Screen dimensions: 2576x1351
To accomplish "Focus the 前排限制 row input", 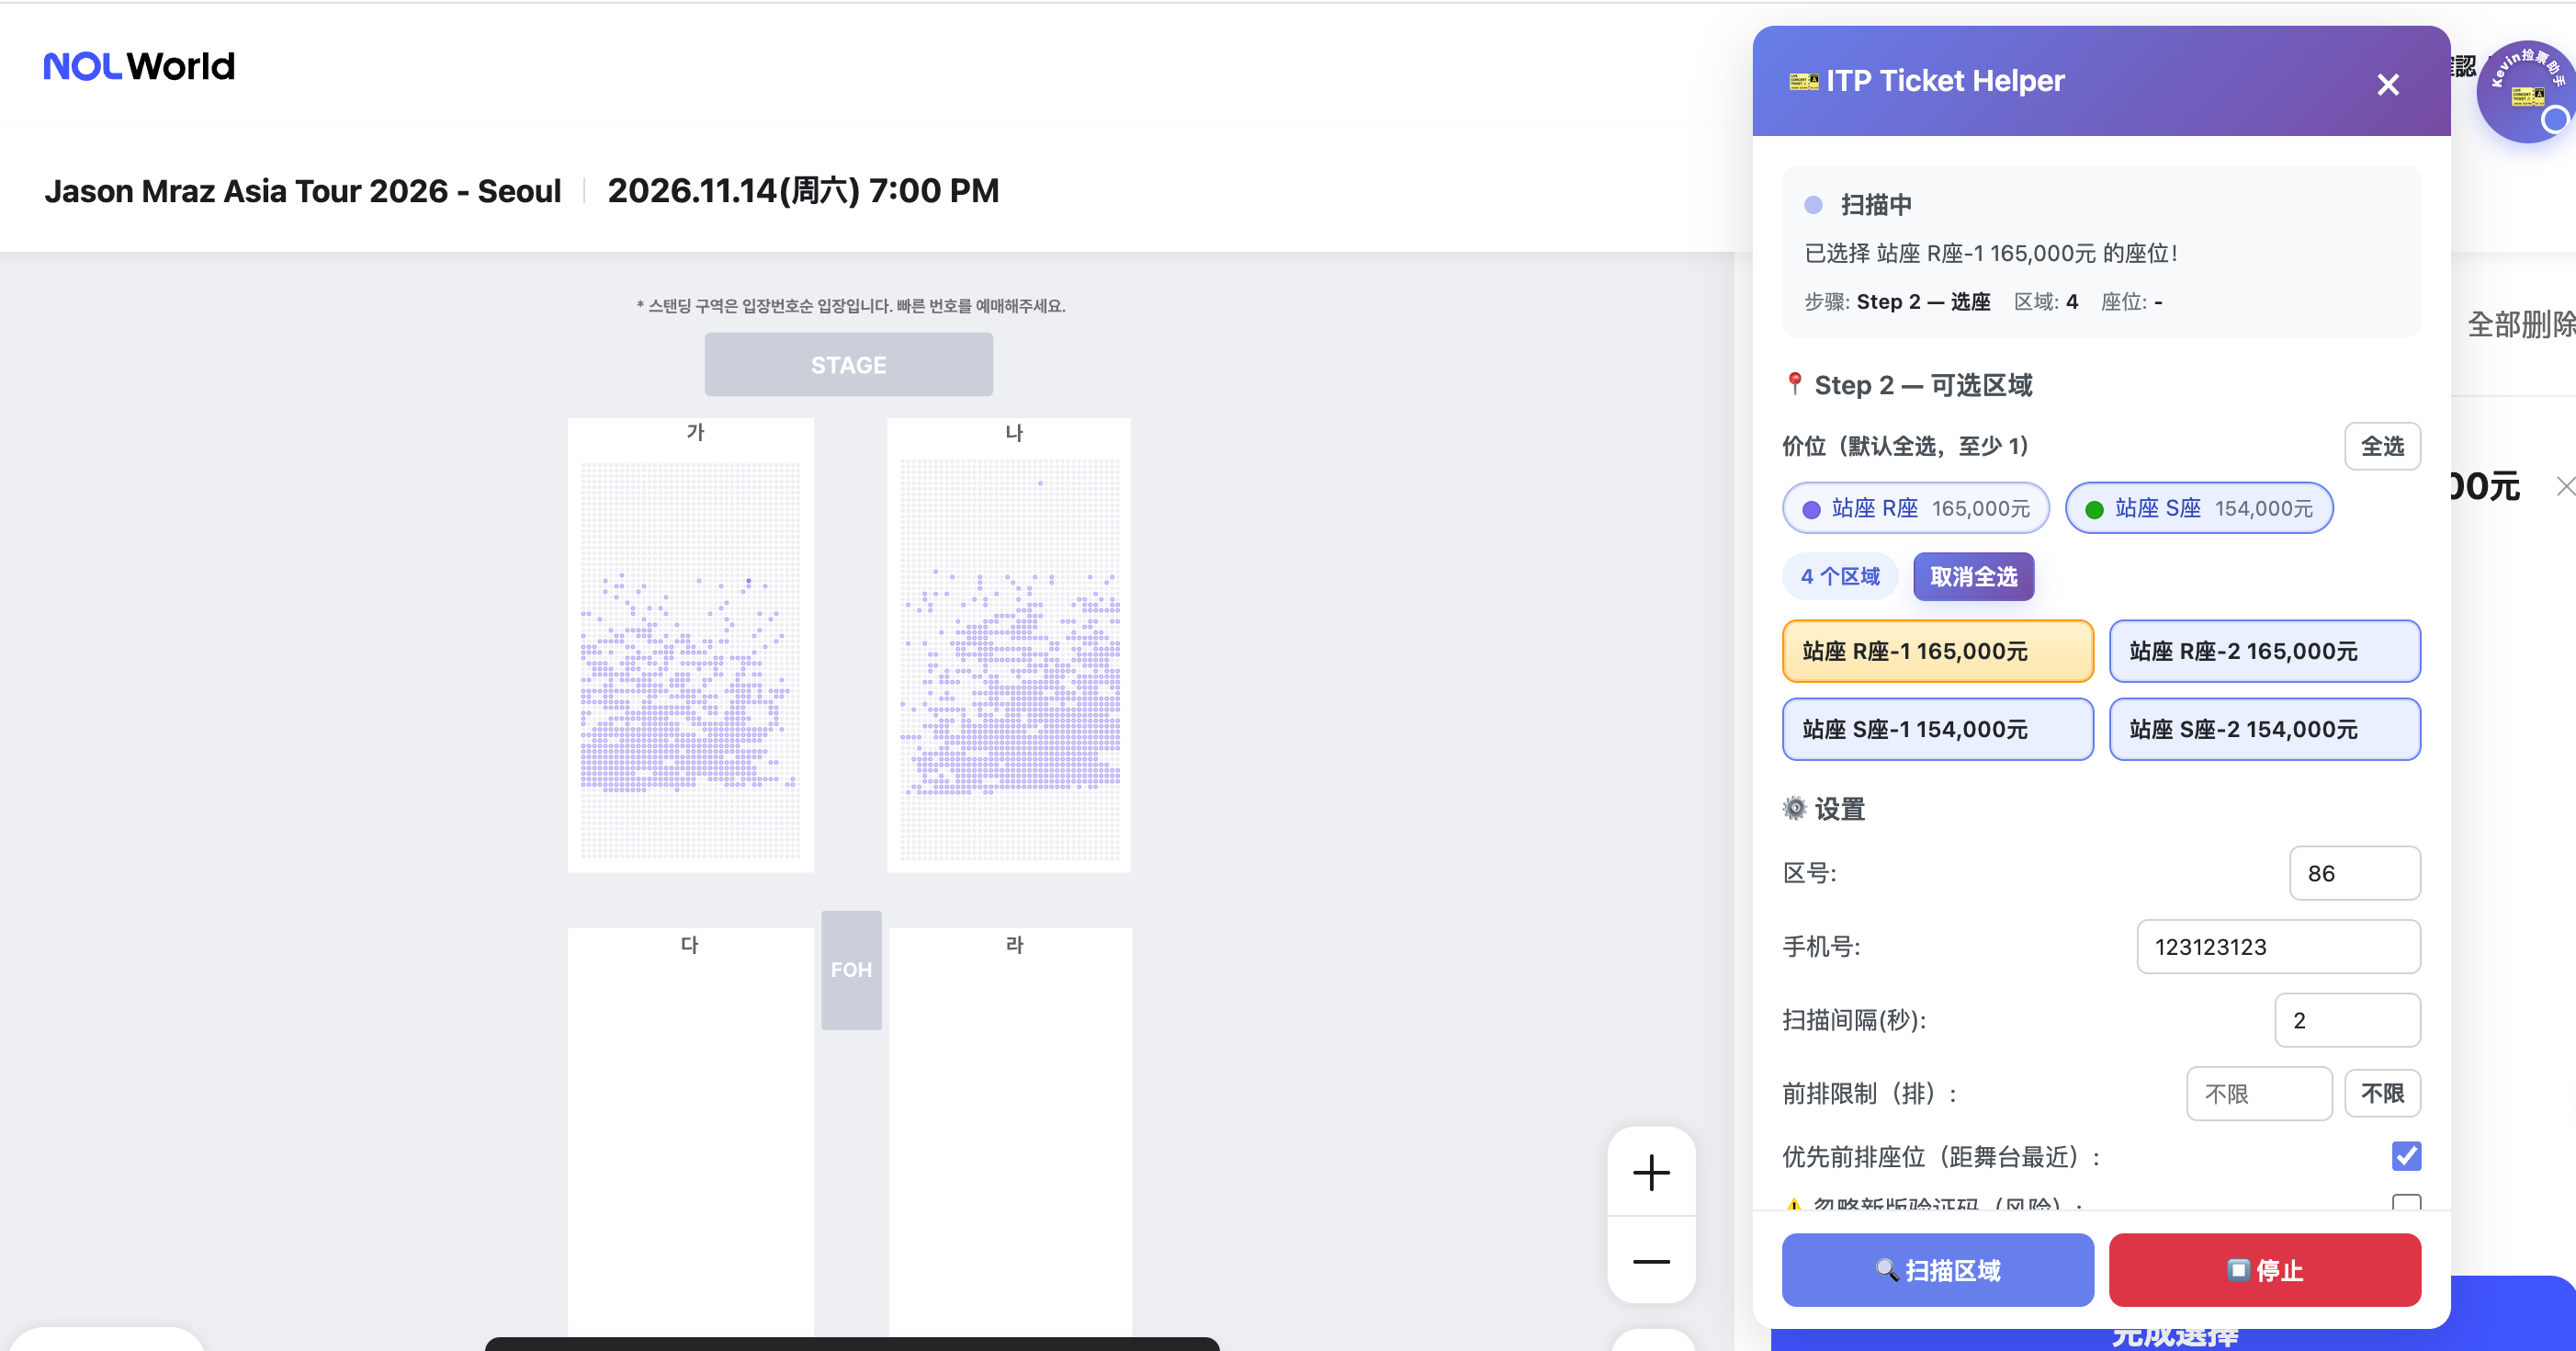I will coord(2259,1094).
